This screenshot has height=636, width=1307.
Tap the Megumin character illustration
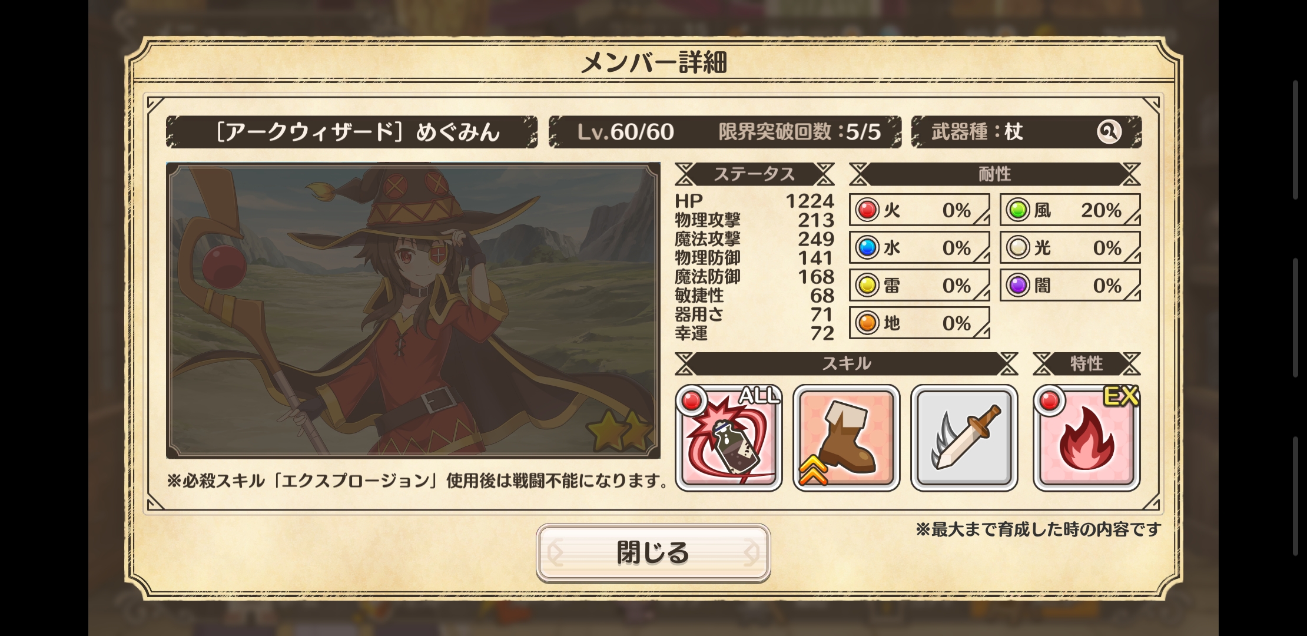click(413, 310)
